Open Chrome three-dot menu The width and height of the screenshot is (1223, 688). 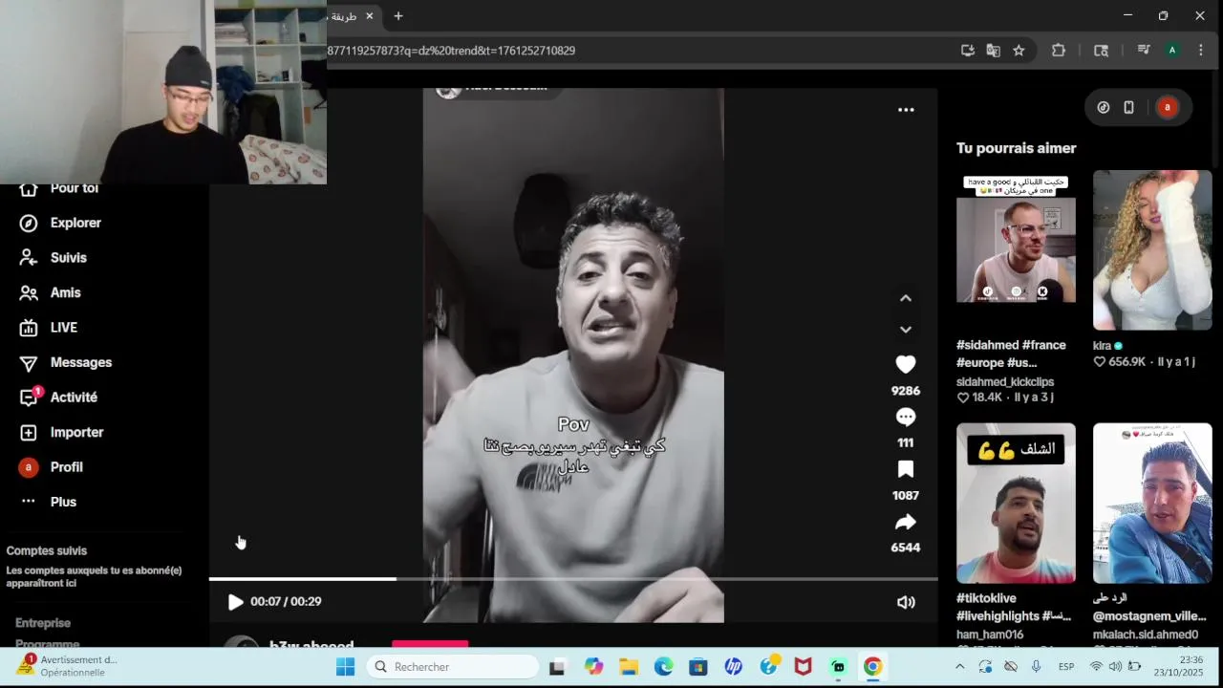pos(1201,51)
